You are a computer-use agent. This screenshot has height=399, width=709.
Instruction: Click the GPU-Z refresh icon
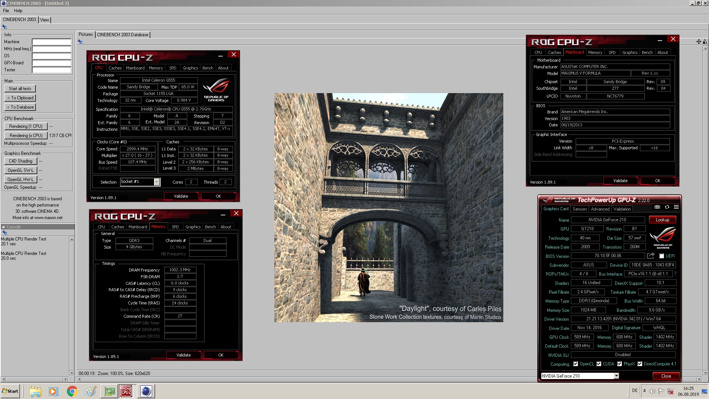[667, 207]
